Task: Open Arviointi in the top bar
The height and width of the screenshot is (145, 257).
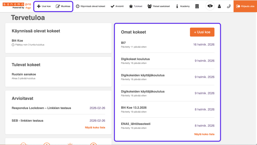Action: coord(117,6)
